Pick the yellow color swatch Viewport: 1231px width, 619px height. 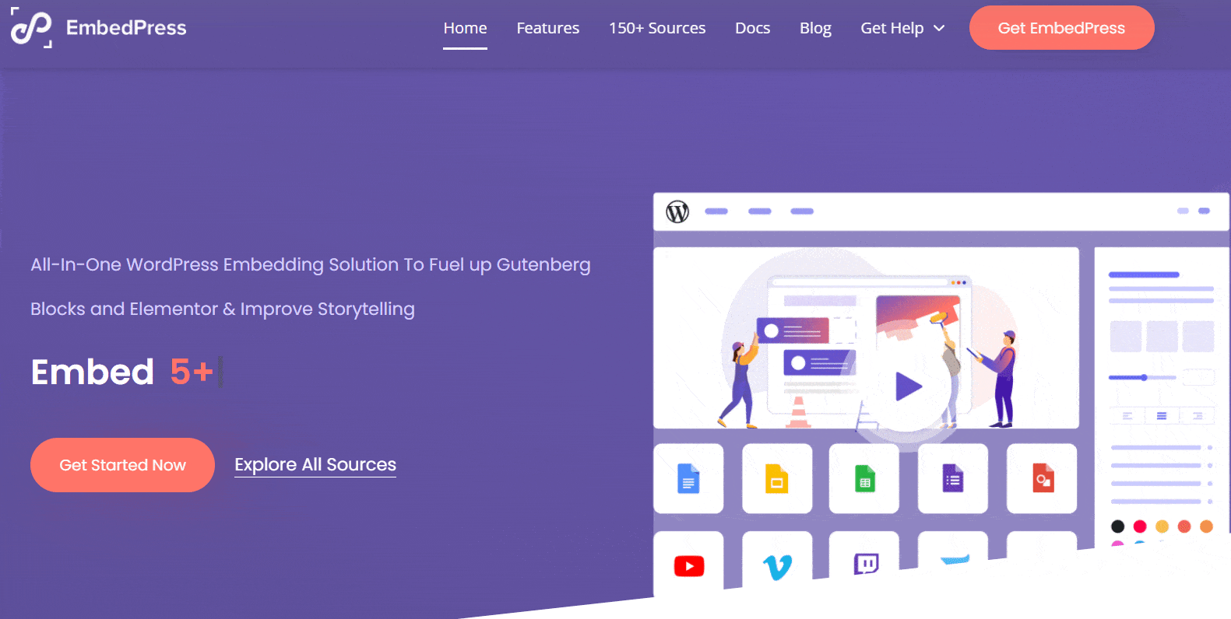1162,526
